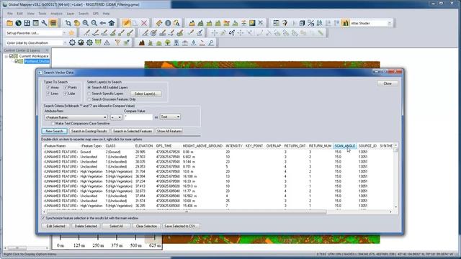
Task: Select the Digitizer pencil tool
Action: coord(127,23)
